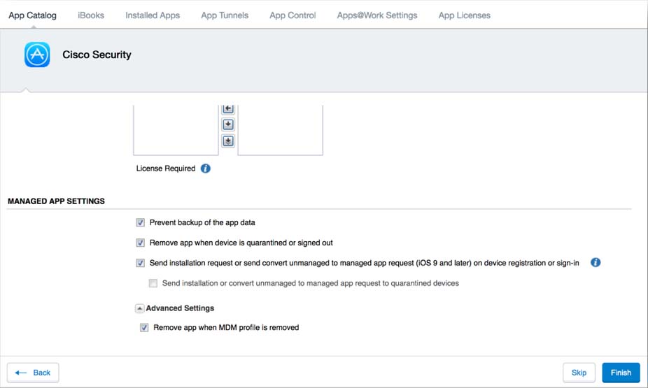This screenshot has height=388, width=648.
Task: Go to the Installed Apps tab
Action: click(153, 15)
